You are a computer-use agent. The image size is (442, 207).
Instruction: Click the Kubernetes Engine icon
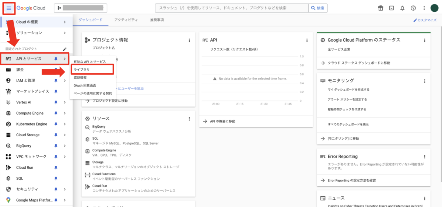click(x=8, y=124)
